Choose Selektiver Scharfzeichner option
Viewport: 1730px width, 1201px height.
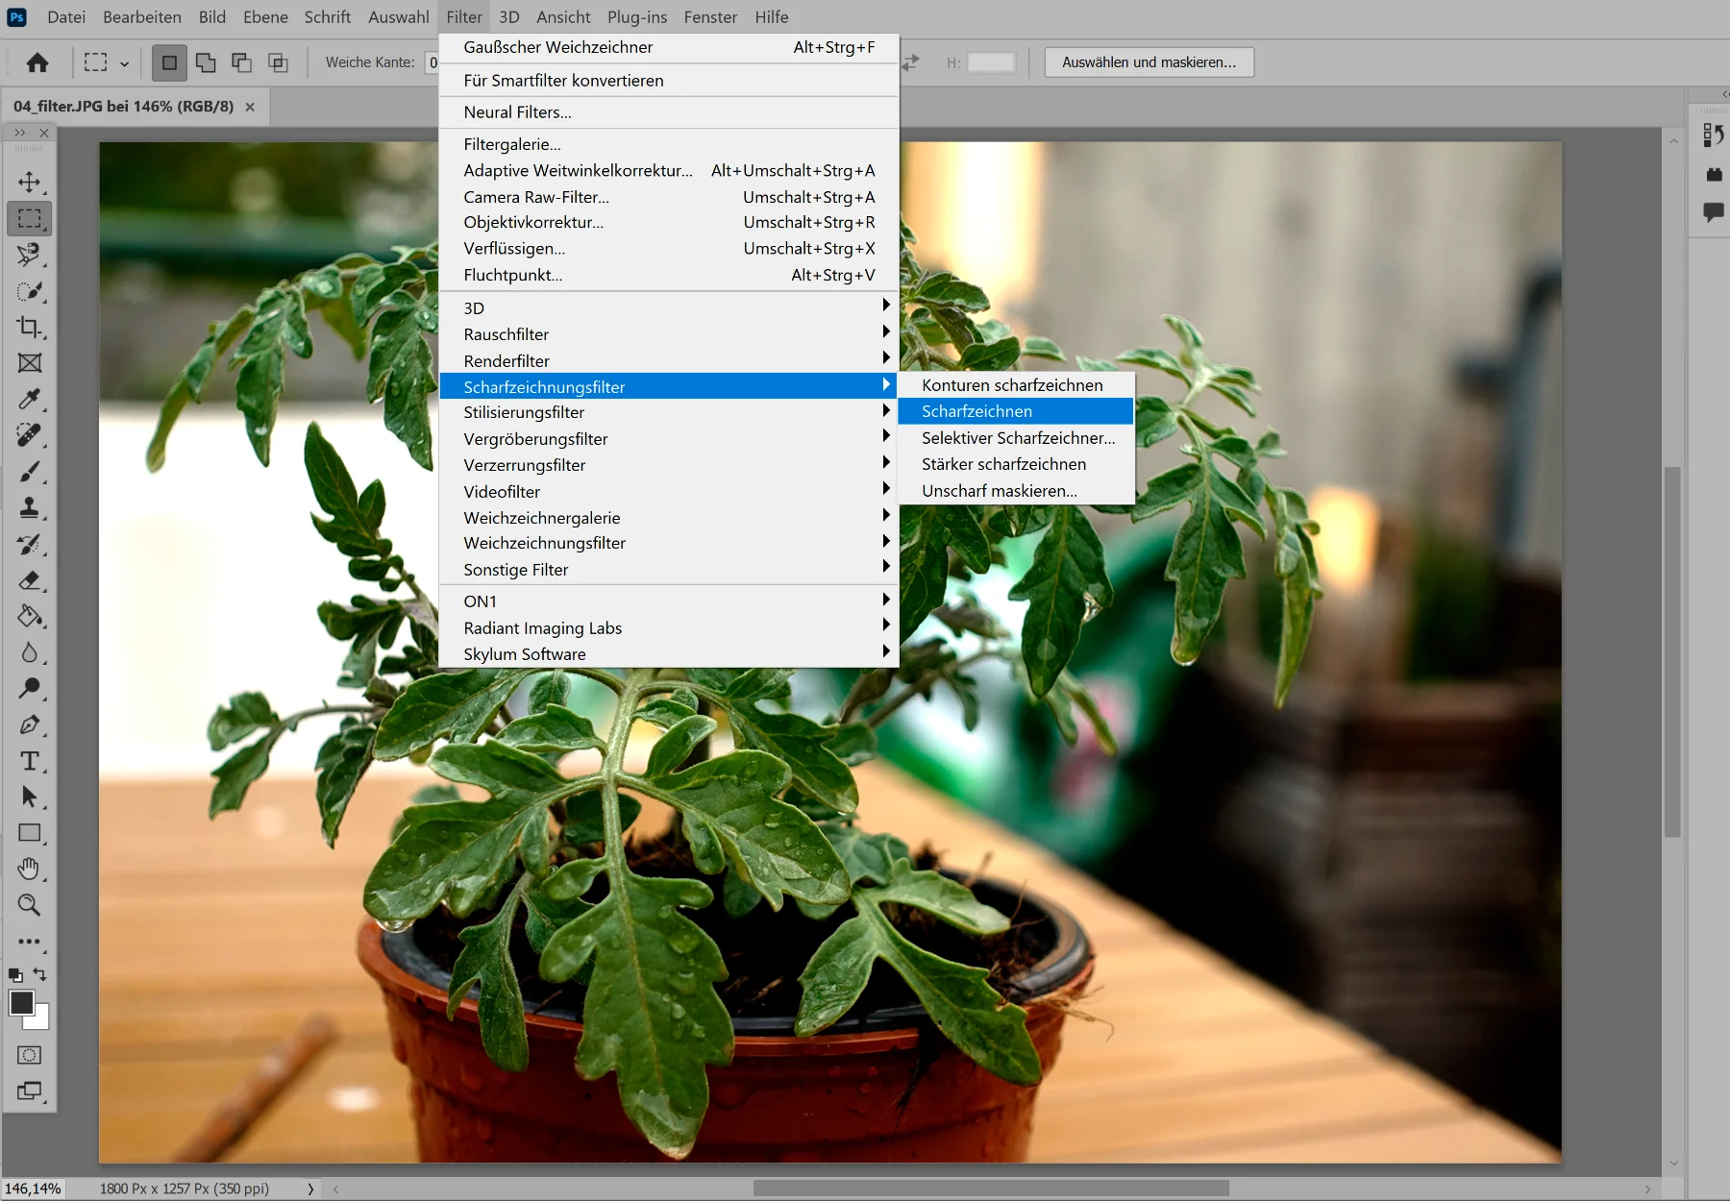pos(1016,438)
